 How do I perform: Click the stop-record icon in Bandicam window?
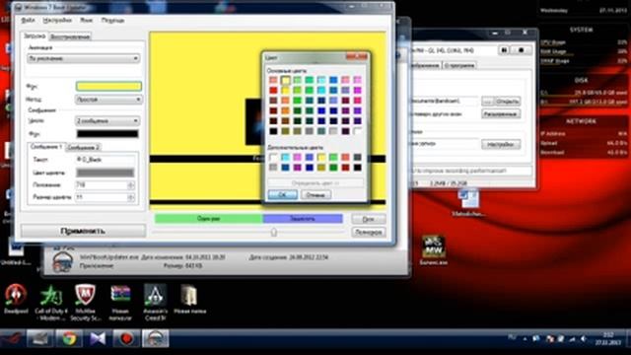click(x=521, y=50)
